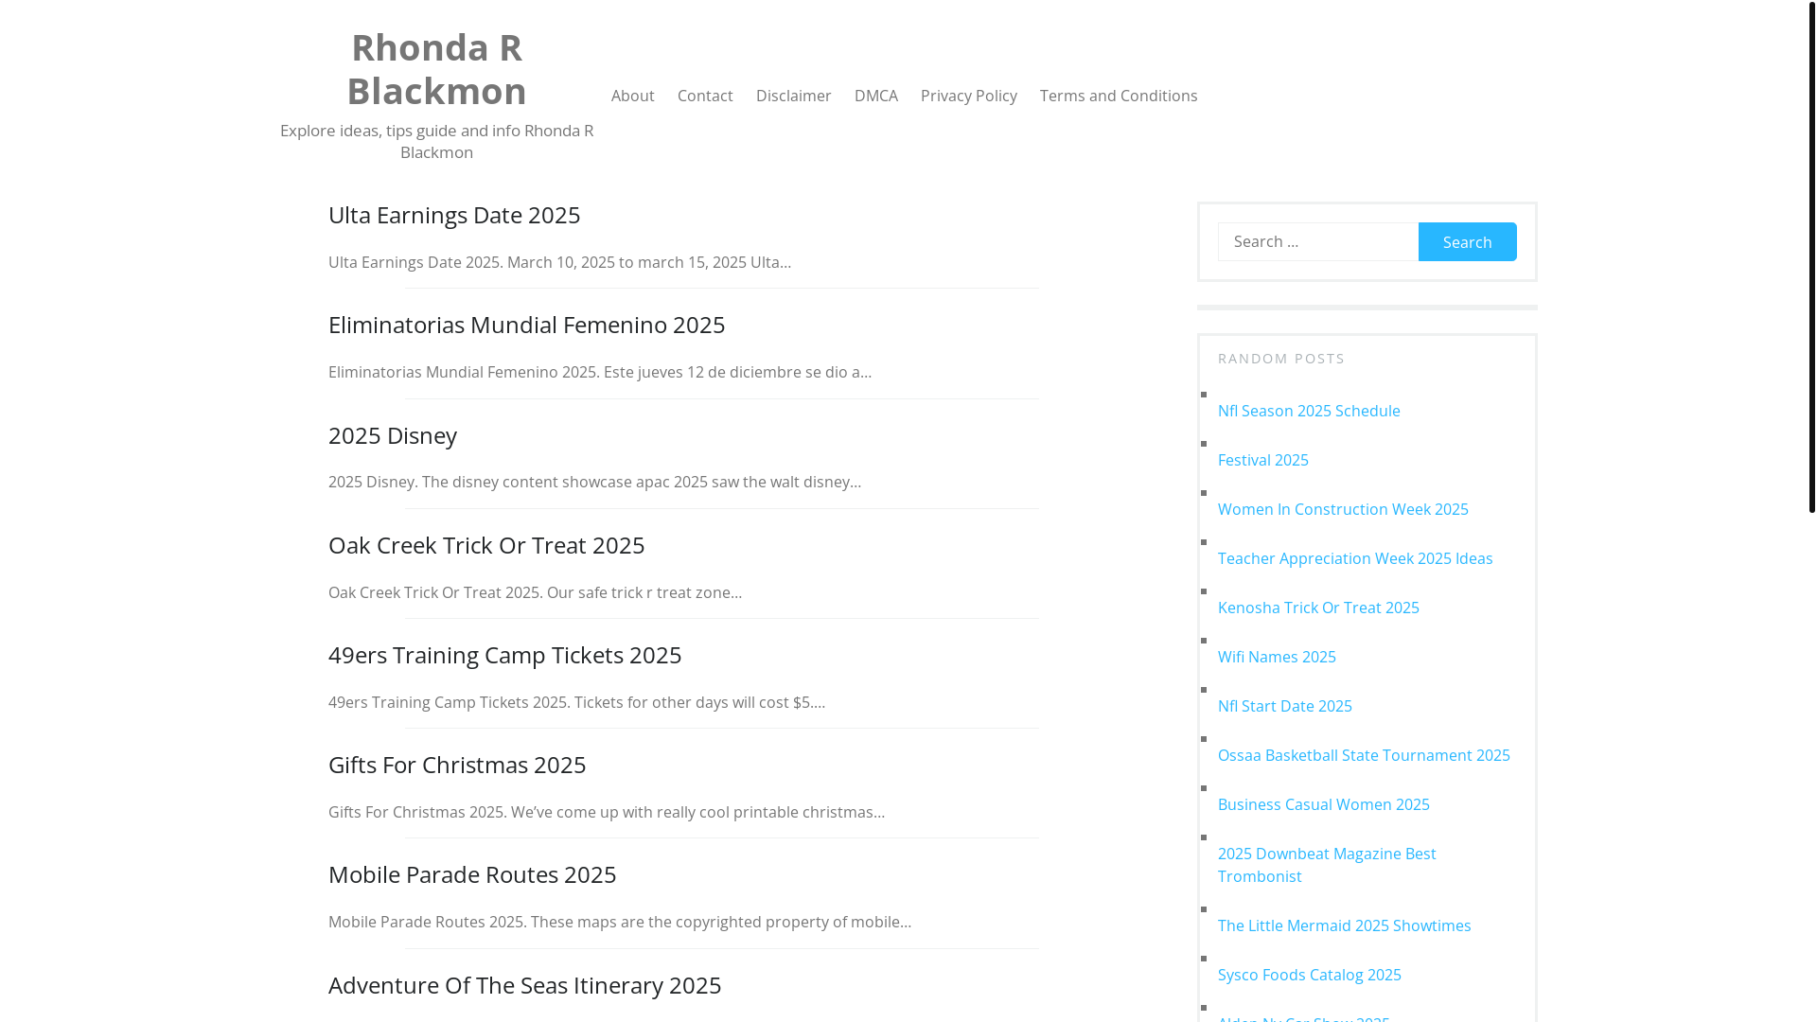Click excerpt about disney content showcase apac

coord(594,482)
